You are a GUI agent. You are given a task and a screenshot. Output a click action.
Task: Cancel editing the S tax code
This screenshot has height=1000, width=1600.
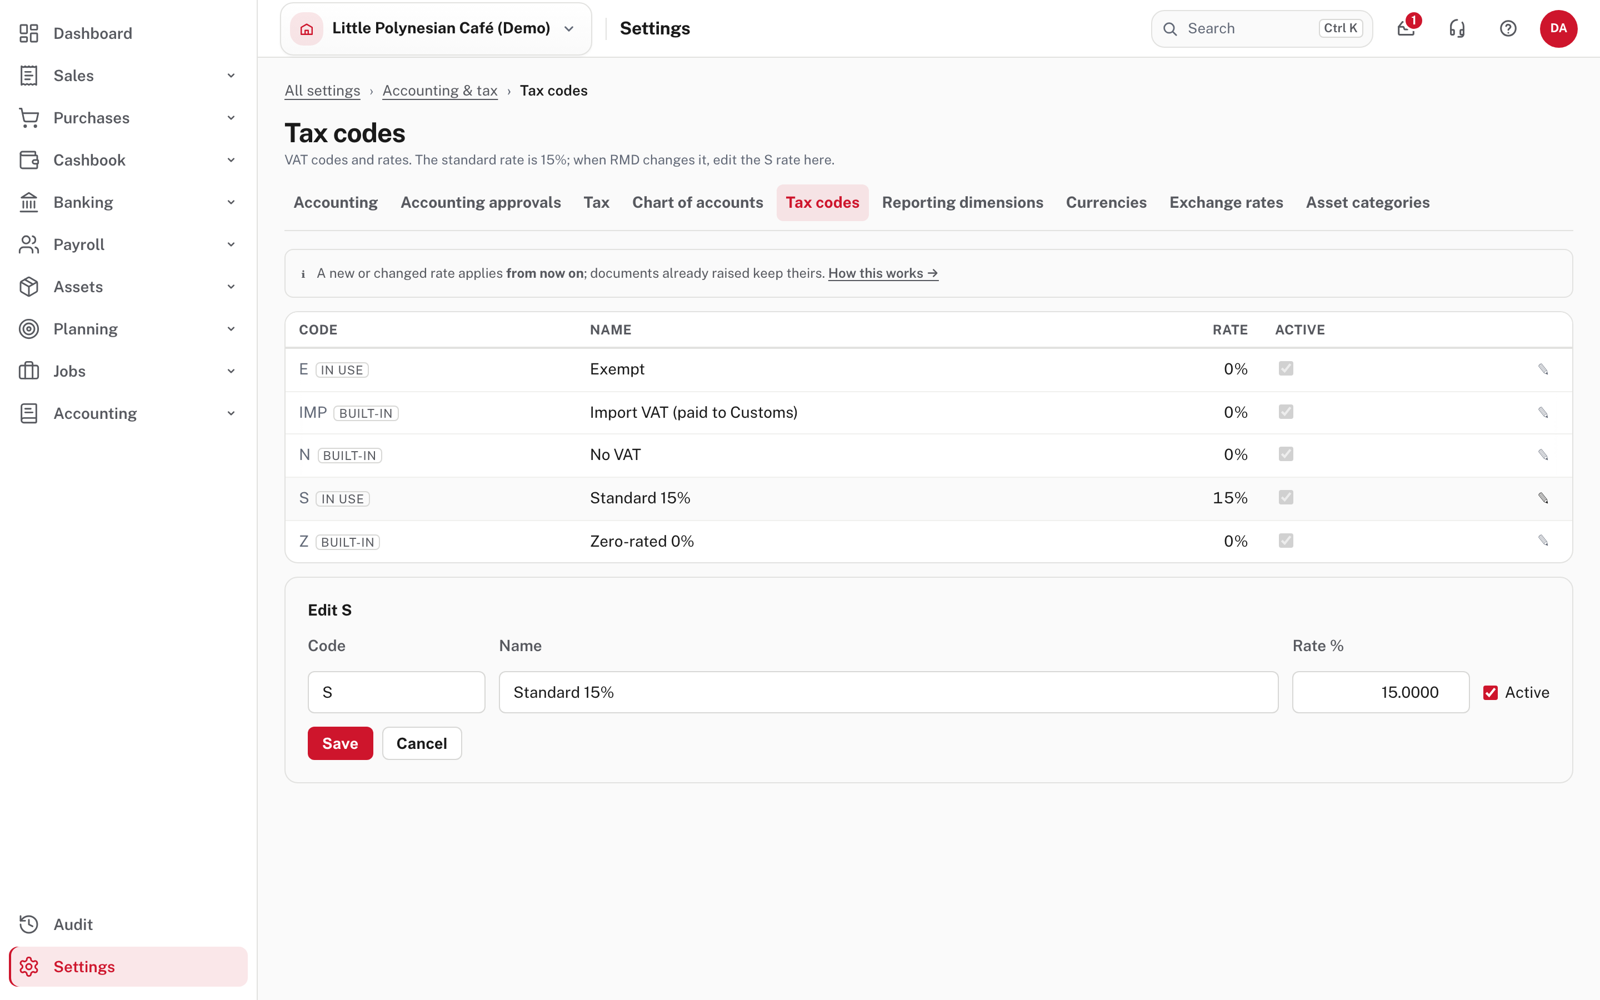coord(422,743)
